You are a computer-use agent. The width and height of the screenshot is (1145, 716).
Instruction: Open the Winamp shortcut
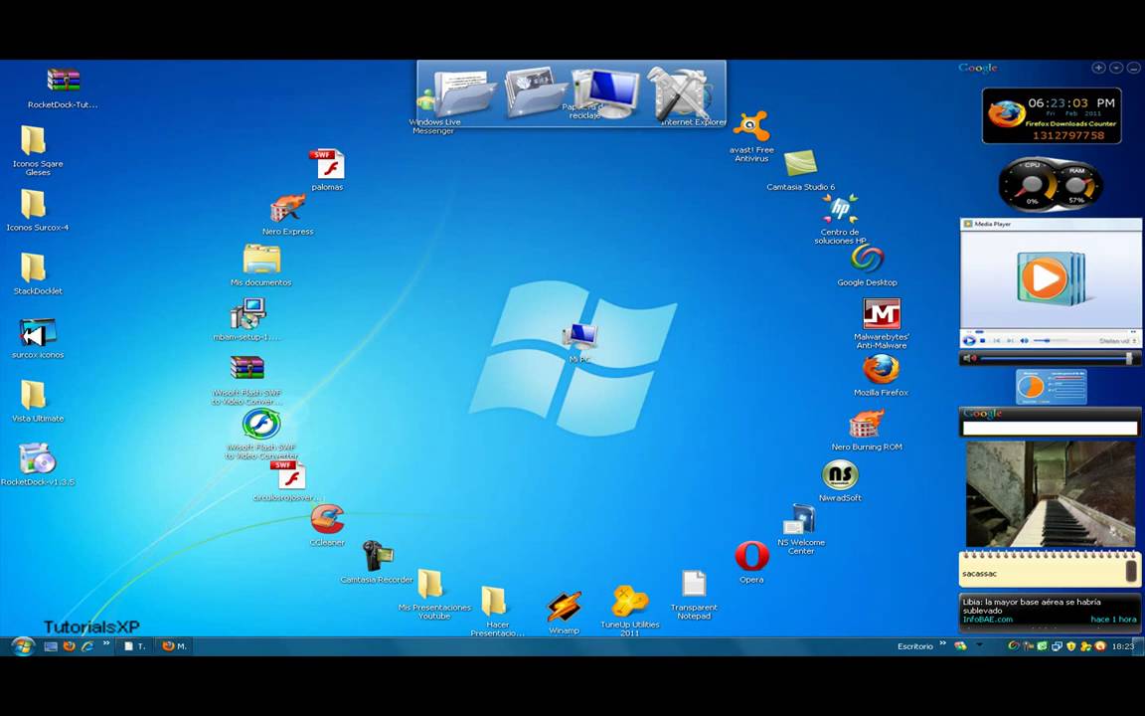(564, 608)
